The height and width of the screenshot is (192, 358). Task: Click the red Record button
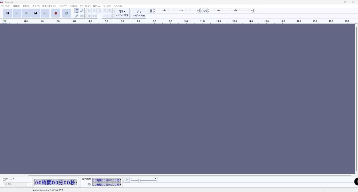click(56, 13)
